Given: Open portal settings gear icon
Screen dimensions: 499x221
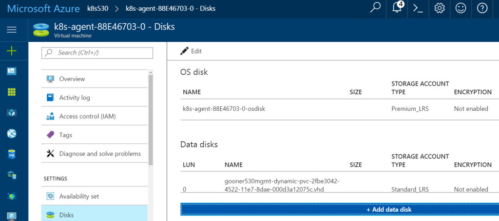Looking at the screenshot, I should point(439,9).
